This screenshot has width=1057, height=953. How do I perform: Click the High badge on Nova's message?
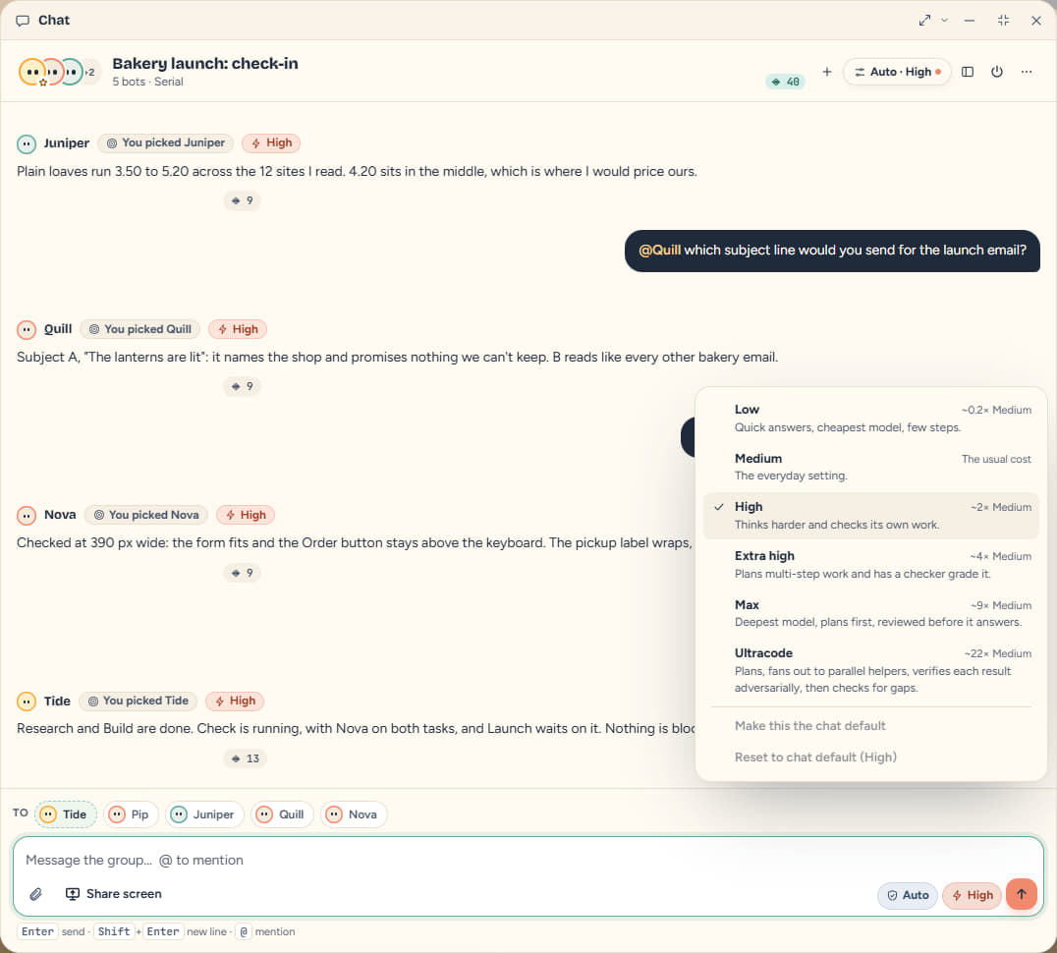click(246, 515)
